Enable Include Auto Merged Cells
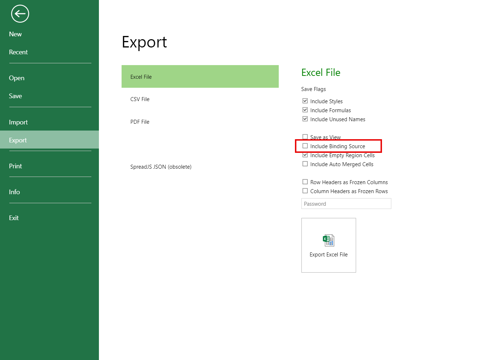Viewport: 496px width, 360px height. (305, 164)
